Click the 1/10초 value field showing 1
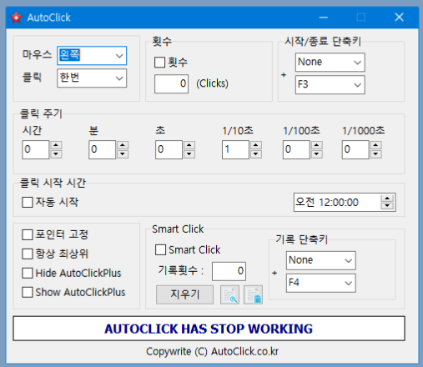Image resolution: width=423 pixels, height=367 pixels. click(x=235, y=149)
